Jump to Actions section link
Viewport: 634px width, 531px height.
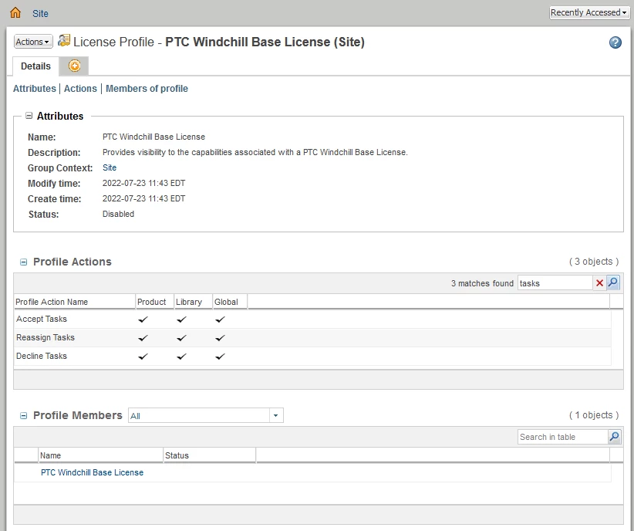[80, 88]
